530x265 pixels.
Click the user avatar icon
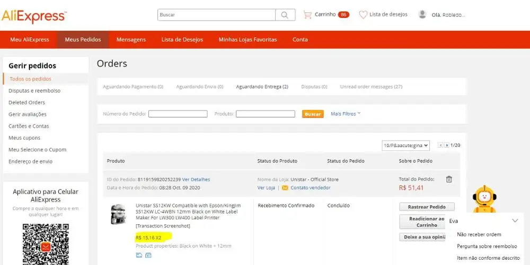(422, 14)
